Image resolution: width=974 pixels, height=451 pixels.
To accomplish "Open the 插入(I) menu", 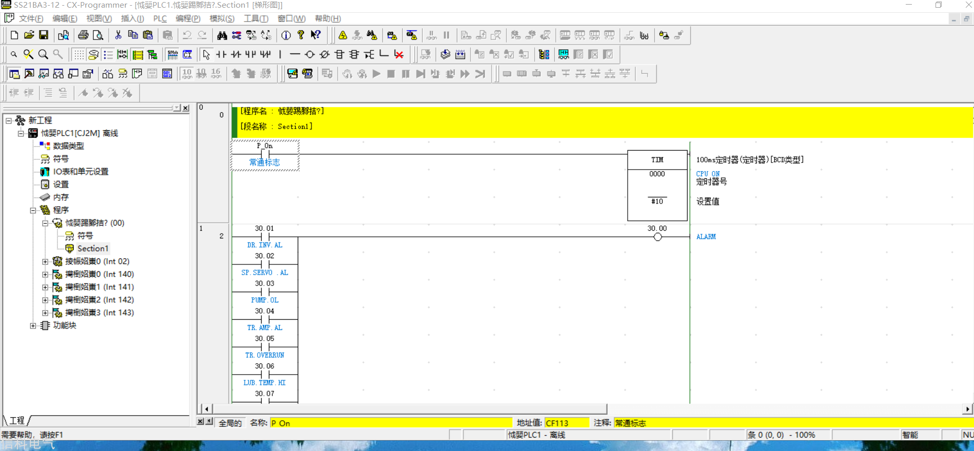I will coord(132,18).
